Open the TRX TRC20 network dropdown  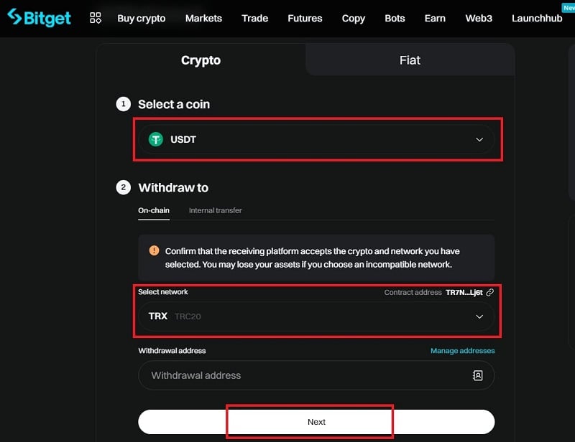click(x=316, y=316)
